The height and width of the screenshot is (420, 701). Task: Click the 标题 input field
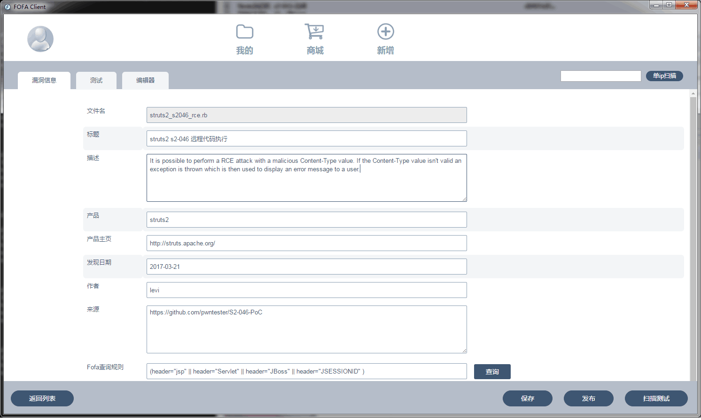(x=307, y=138)
